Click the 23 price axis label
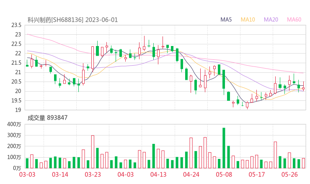The image size is (310, 184). [x=18, y=35]
